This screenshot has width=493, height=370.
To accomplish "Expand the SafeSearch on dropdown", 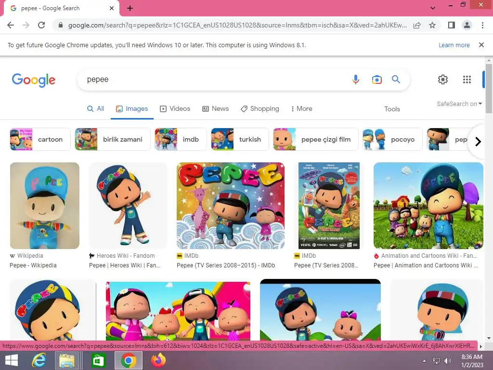I will [x=459, y=104].
